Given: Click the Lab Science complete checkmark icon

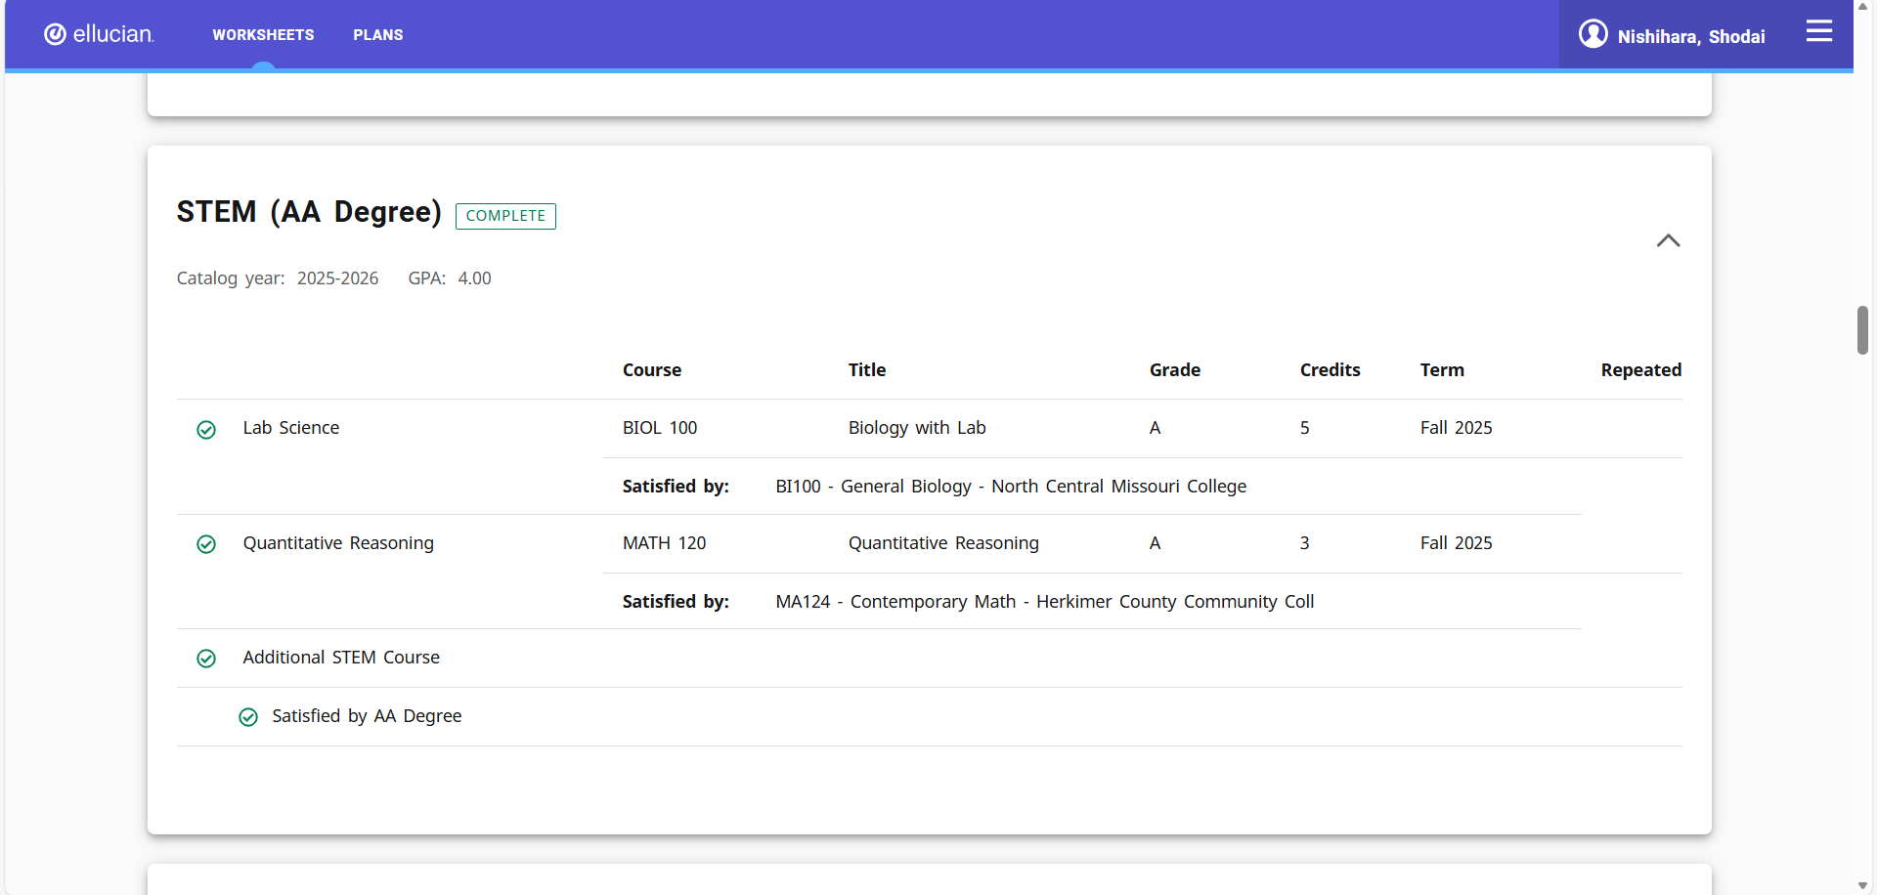Looking at the screenshot, I should pyautogui.click(x=206, y=430).
